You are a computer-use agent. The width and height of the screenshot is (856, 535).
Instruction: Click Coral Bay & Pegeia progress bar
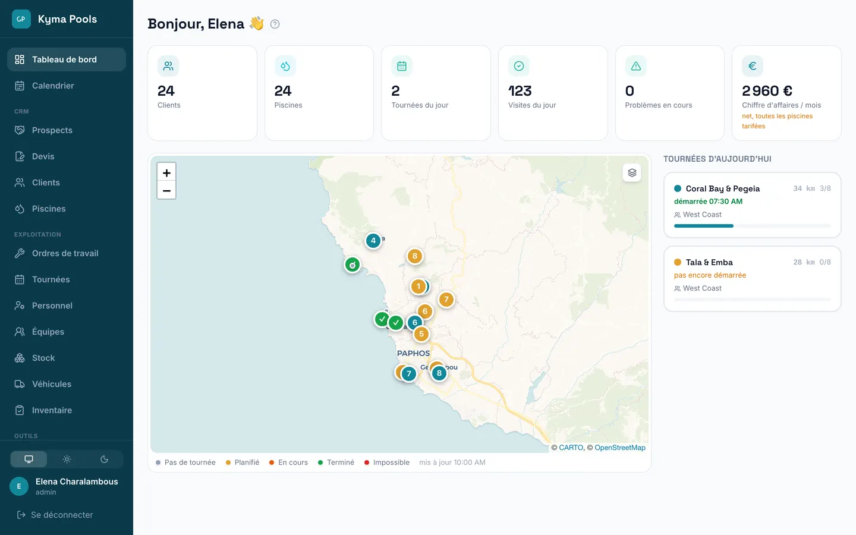[x=753, y=226]
